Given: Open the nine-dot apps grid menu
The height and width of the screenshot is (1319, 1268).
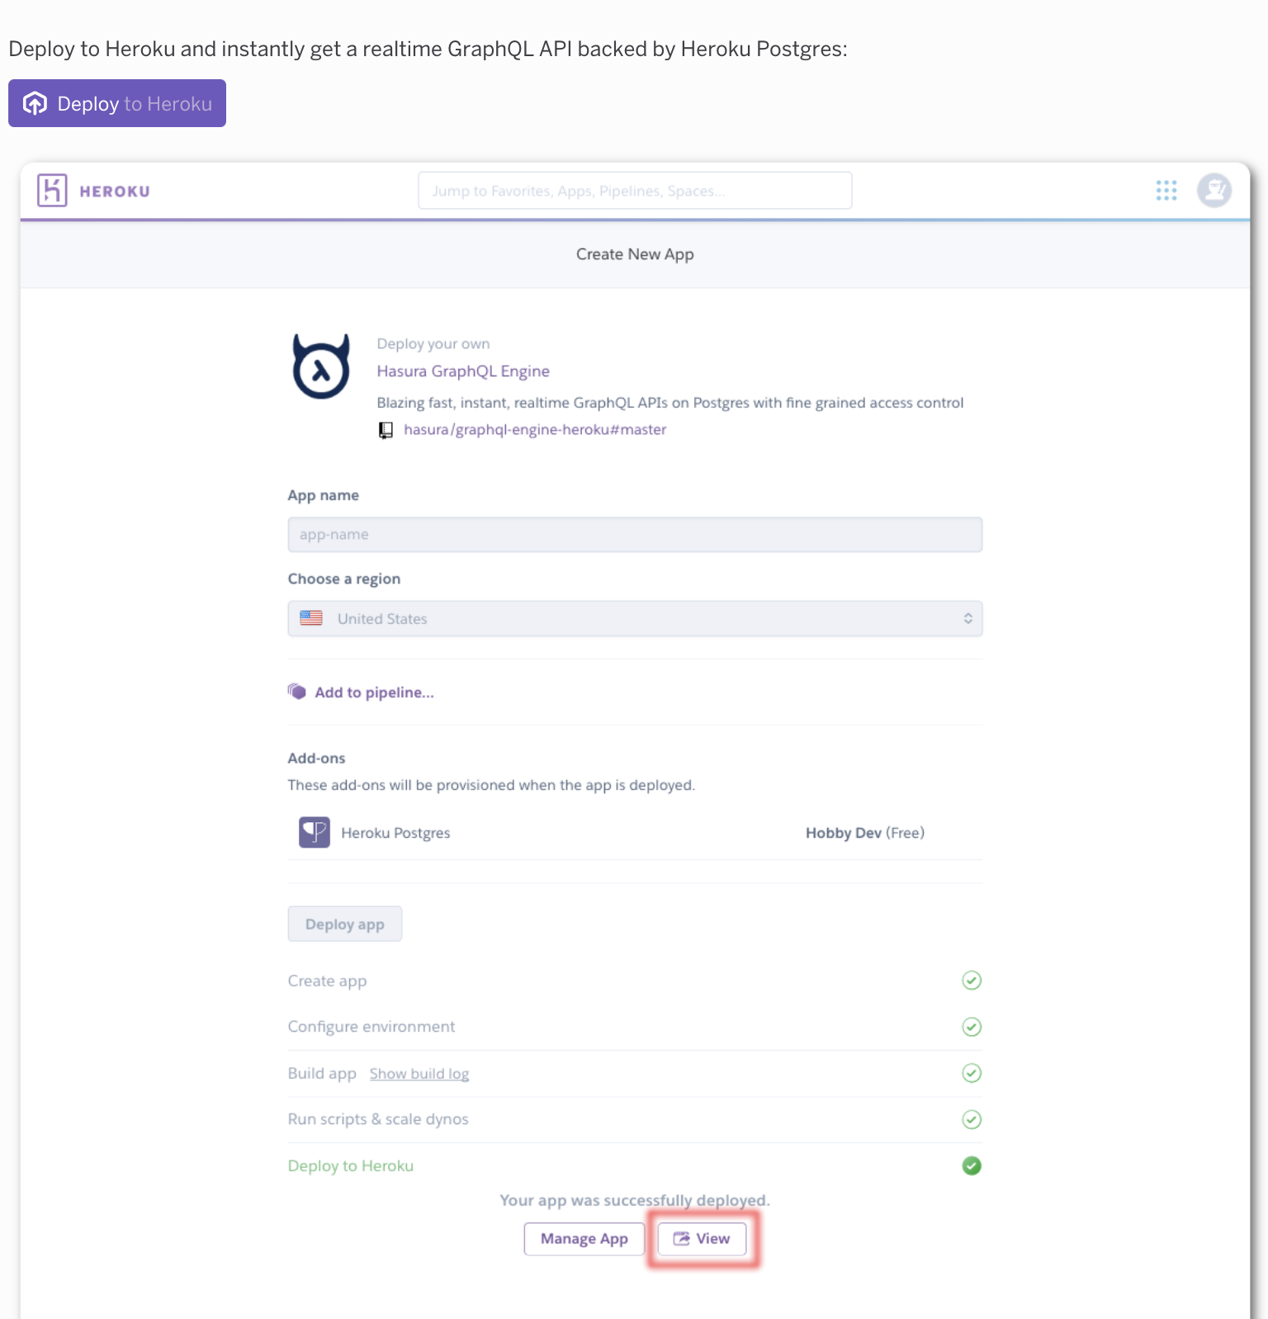Looking at the screenshot, I should click(1166, 191).
